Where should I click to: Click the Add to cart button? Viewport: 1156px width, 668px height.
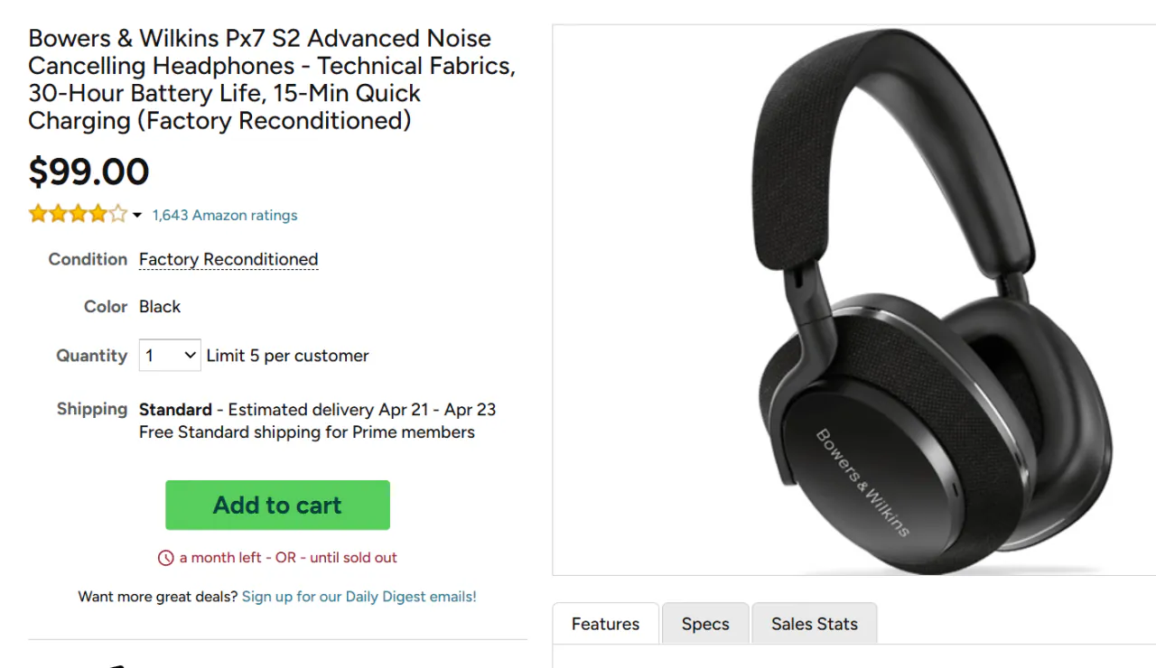coord(277,505)
